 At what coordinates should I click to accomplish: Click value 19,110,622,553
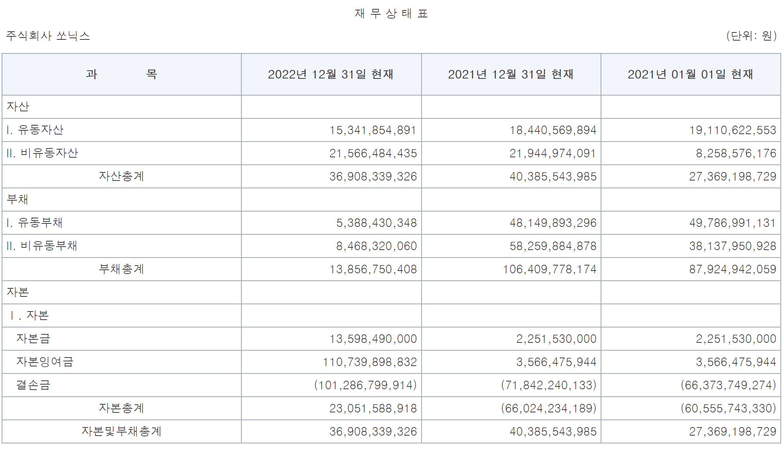click(733, 130)
